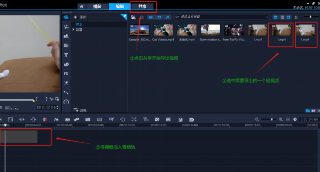Click the 添加 add folder button
The height and width of the screenshot is (172, 320).
pyautogui.click(x=80, y=17)
